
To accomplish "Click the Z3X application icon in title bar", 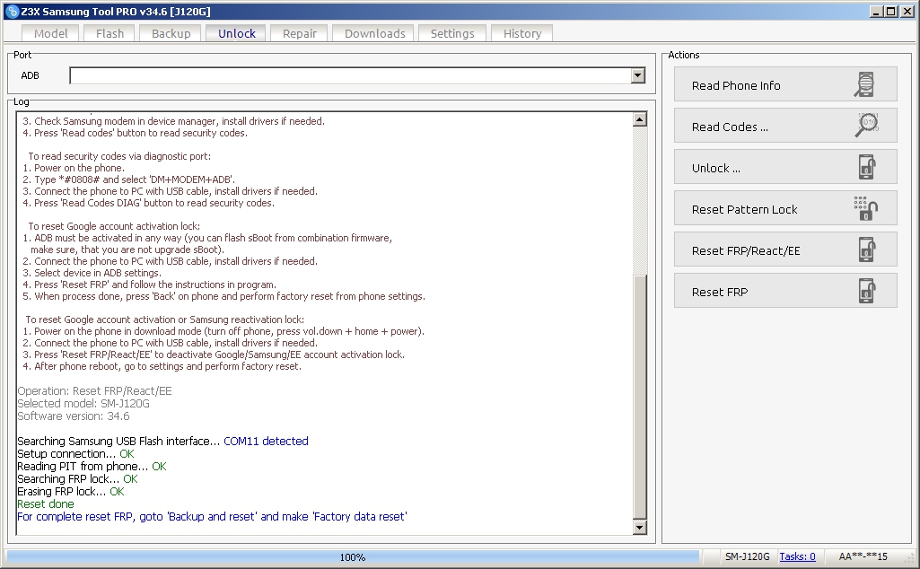I will (x=12, y=11).
